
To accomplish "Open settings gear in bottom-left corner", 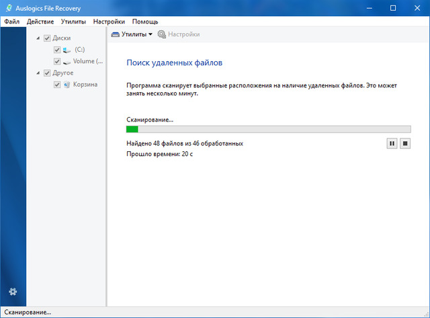I will (x=13, y=291).
